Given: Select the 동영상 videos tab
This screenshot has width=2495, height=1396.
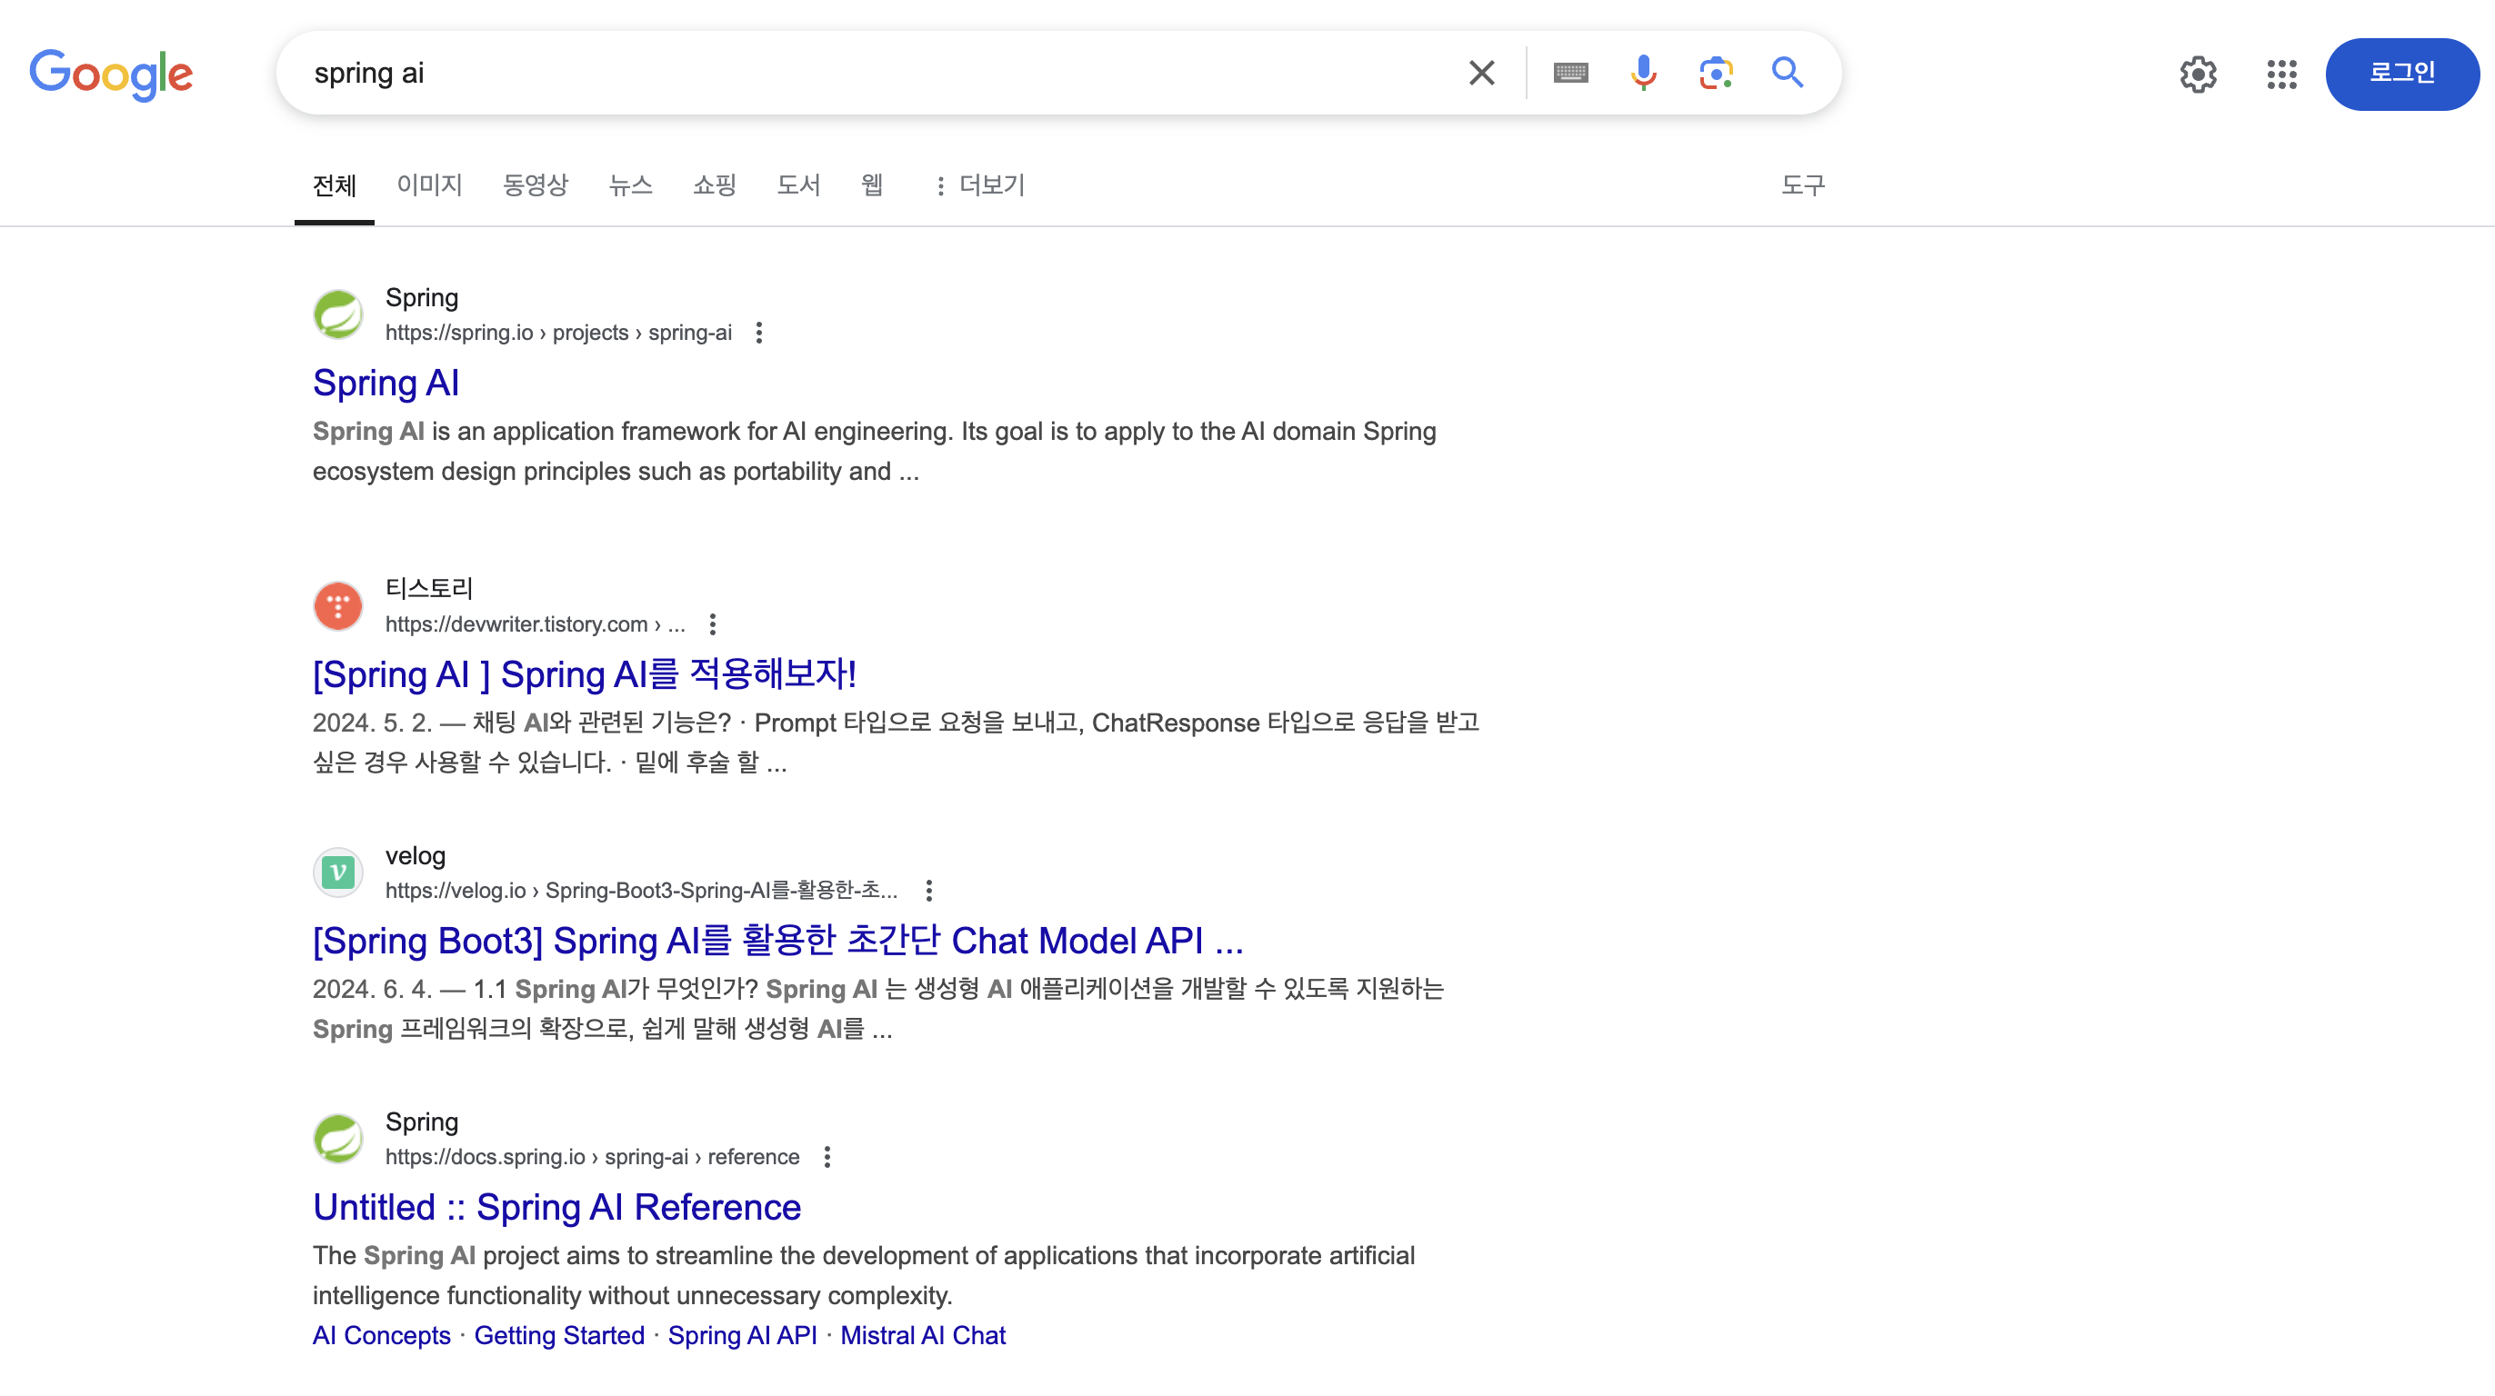Looking at the screenshot, I should pos(535,184).
